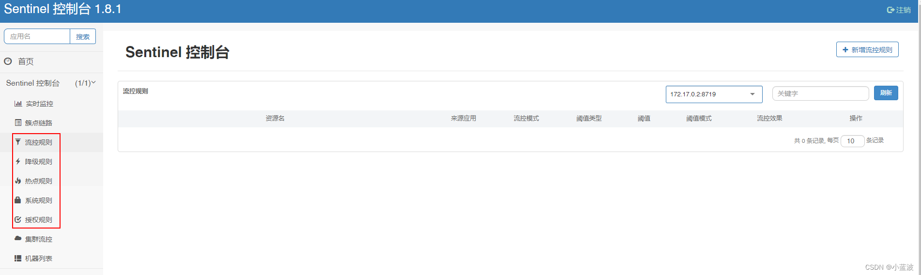Click the lightning bolt icon for 降级规则
The width and height of the screenshot is (921, 275).
18,161
